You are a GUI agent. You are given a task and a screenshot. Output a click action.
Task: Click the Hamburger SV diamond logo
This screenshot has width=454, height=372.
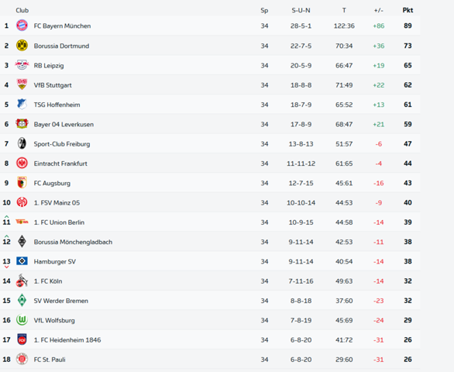pyautogui.click(x=22, y=261)
